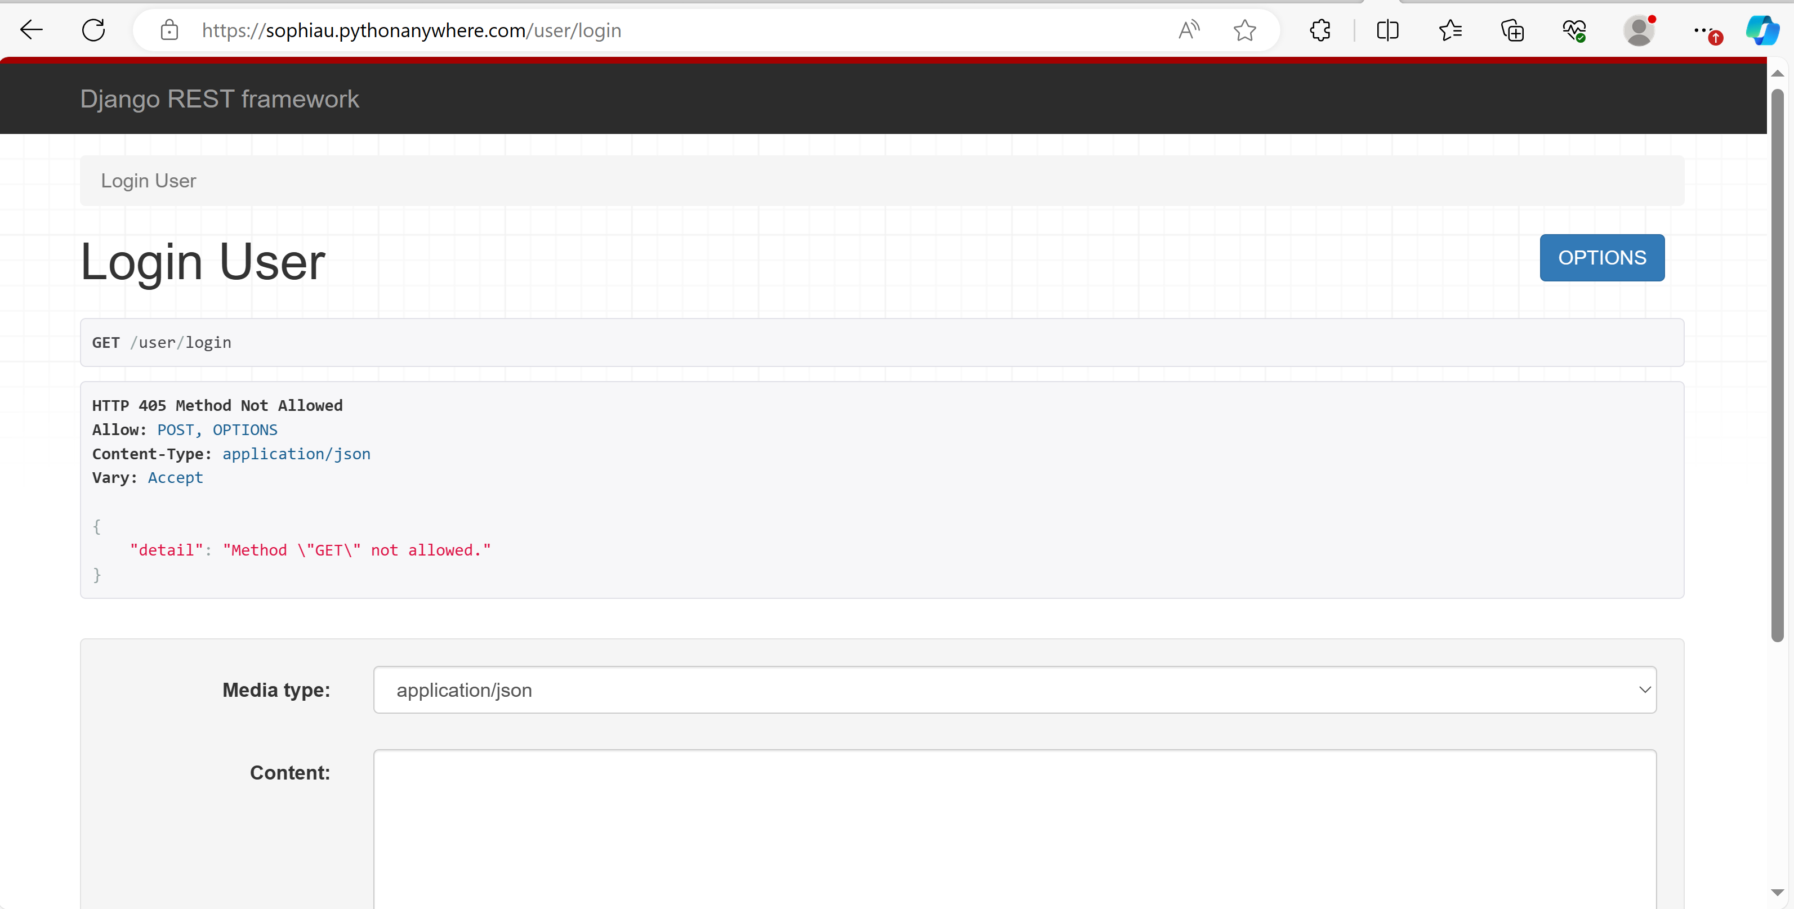Image resolution: width=1794 pixels, height=909 pixels.
Task: Click the Accept link after Vary
Action: coord(175,477)
